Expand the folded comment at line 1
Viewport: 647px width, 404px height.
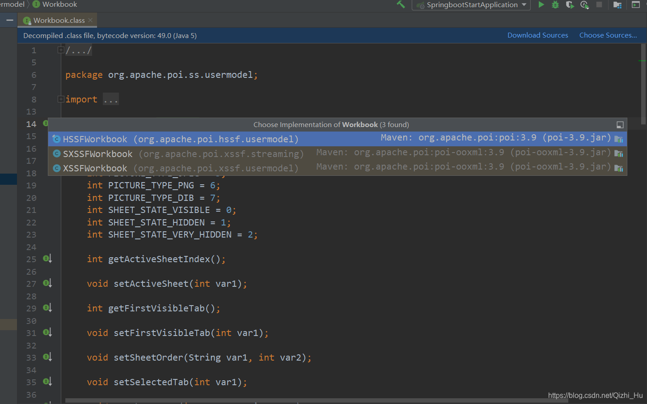(x=61, y=50)
